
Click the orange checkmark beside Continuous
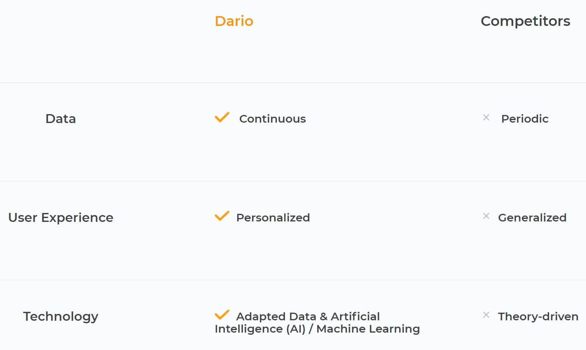click(x=222, y=118)
